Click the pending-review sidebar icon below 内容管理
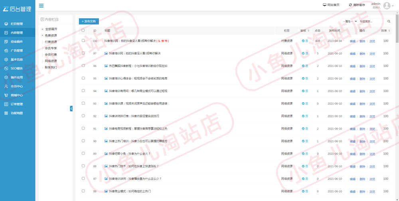 point(6,41)
